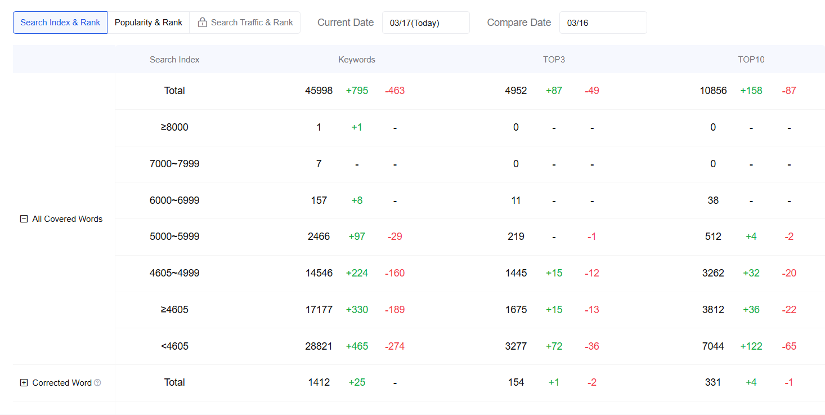Click the 7044 TOP10 value for <4605
This screenshot has height=415, width=825.
pyautogui.click(x=713, y=346)
